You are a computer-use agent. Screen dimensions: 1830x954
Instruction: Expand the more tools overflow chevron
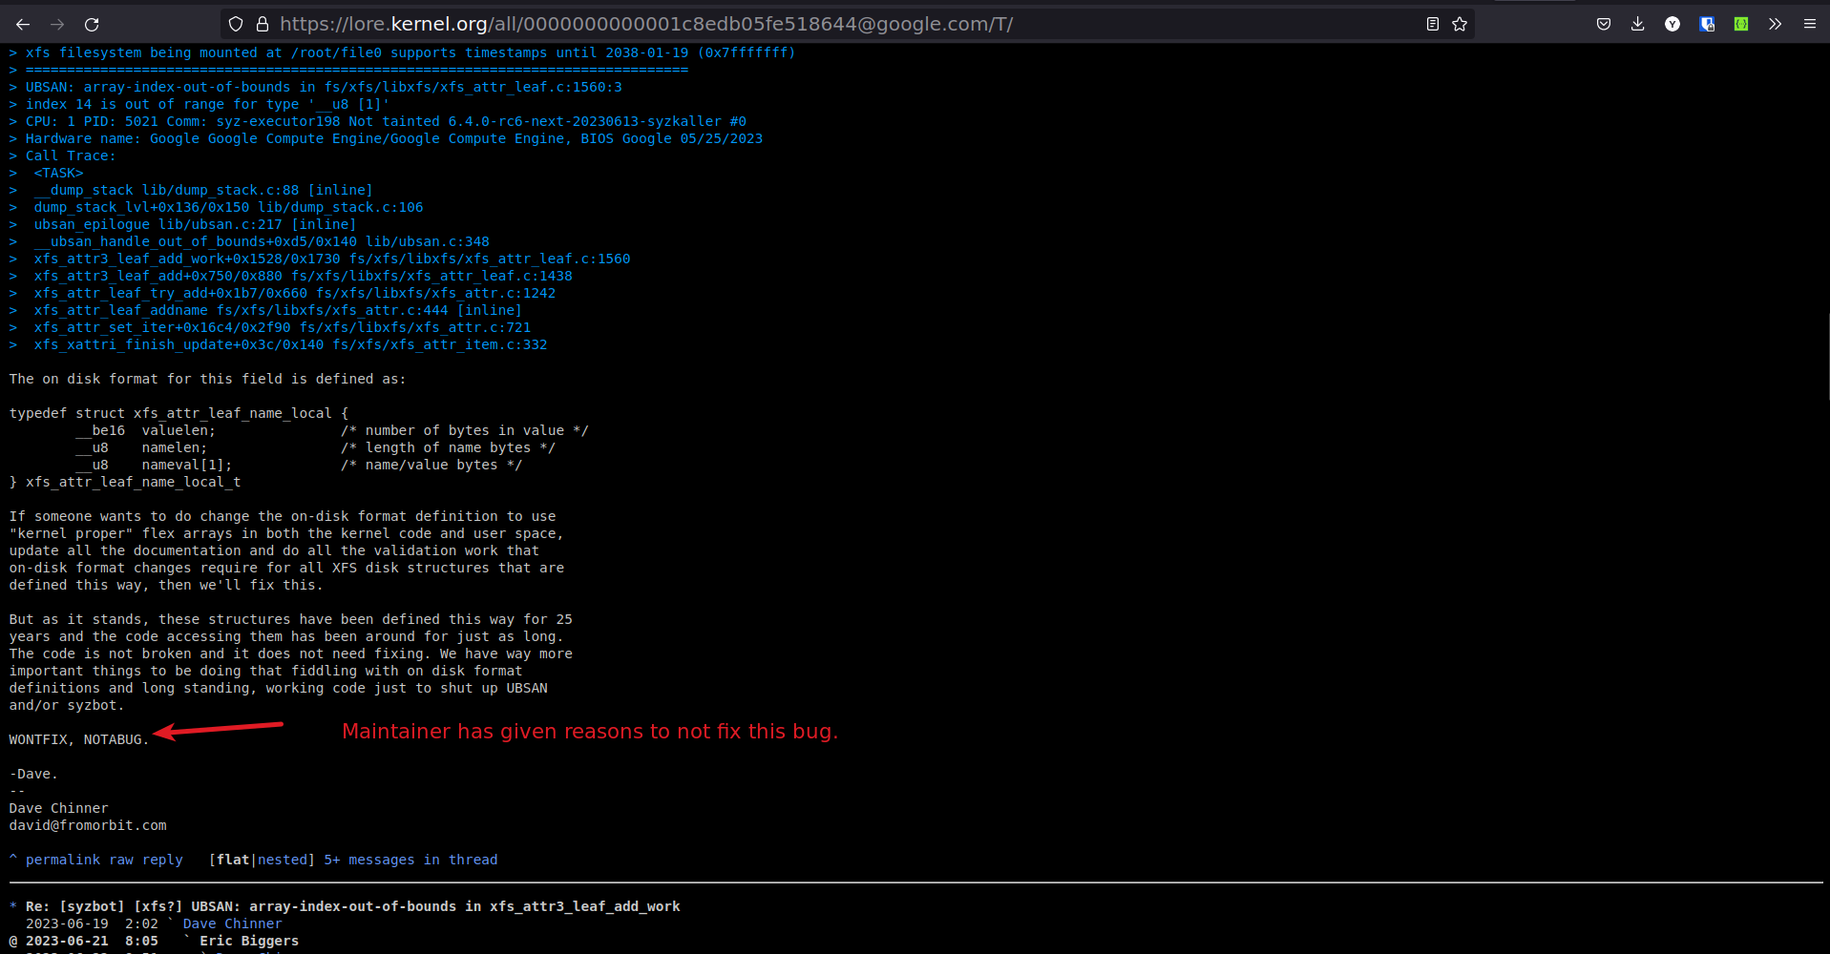[1776, 24]
